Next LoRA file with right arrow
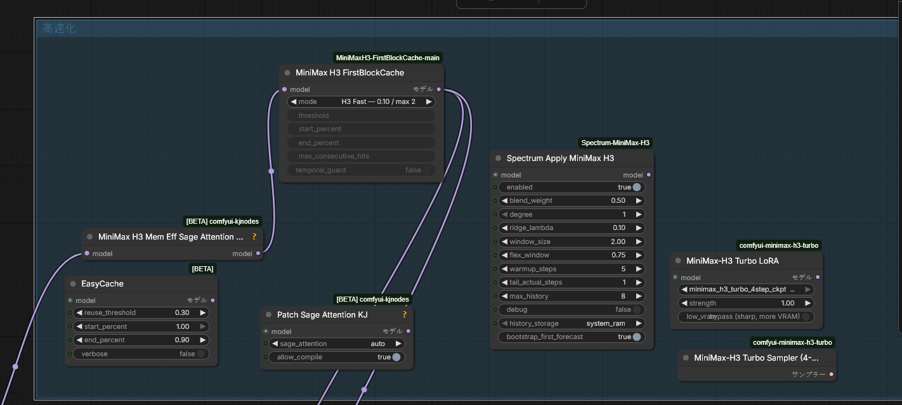Image resolution: width=902 pixels, height=405 pixels. 808,289
